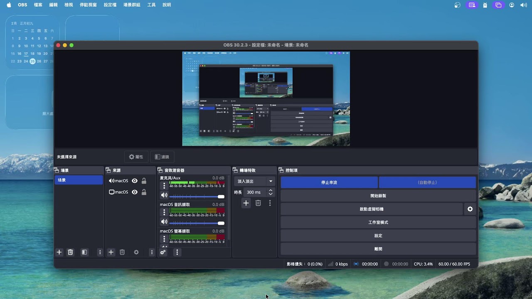Click the 濾鏡 button under the preview
Viewport: 532px width, 299px height.
pos(162,157)
